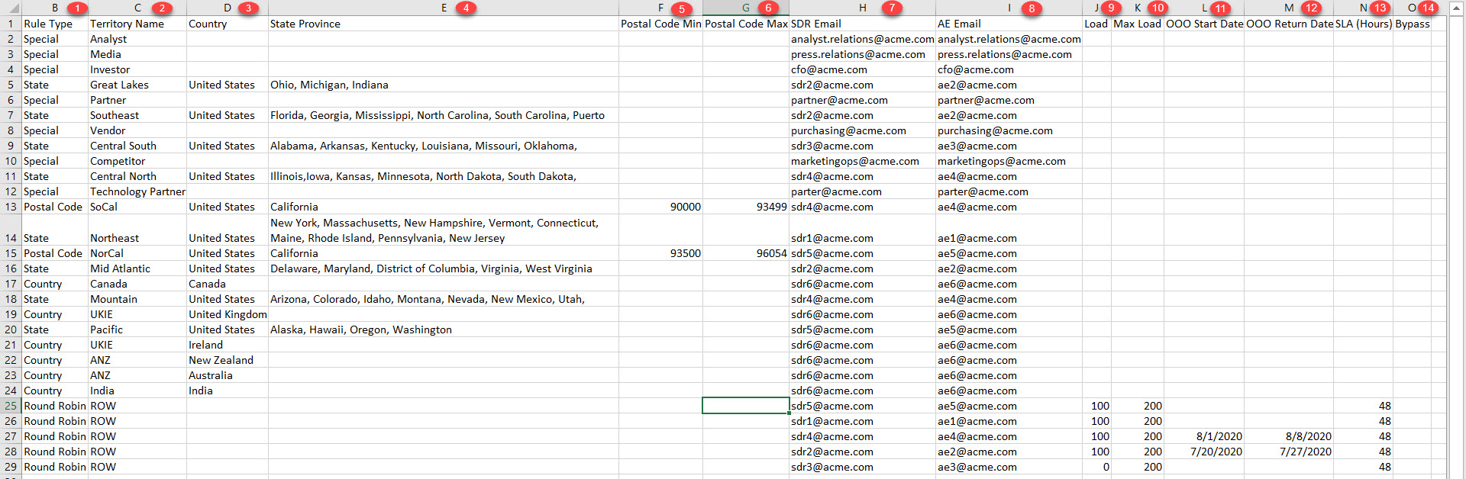The width and height of the screenshot is (1466, 479).
Task: Click the red badge numbered 14
Action: click(1428, 8)
